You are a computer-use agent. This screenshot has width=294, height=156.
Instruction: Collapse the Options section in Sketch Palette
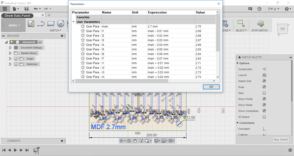(237, 63)
